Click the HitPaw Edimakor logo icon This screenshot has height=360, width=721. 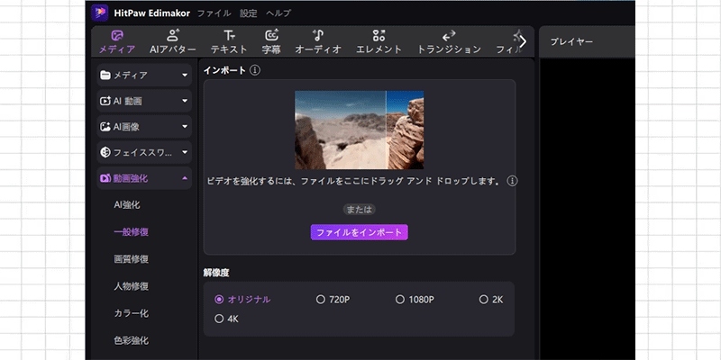pyautogui.click(x=100, y=13)
